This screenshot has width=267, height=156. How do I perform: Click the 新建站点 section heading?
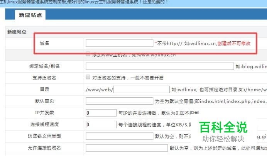(17, 32)
